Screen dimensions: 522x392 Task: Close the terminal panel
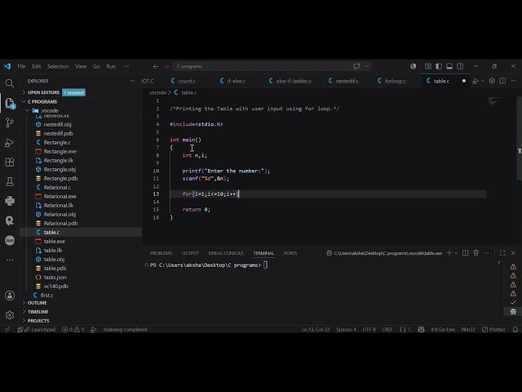513,253
